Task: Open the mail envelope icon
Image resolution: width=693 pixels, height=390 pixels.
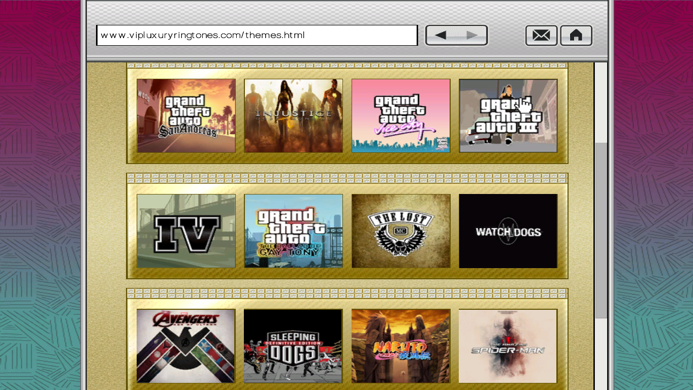Action: click(x=541, y=36)
